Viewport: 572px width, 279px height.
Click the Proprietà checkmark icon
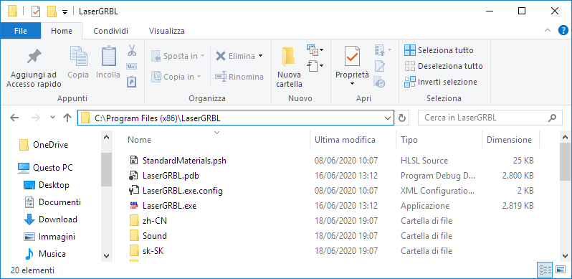353,56
